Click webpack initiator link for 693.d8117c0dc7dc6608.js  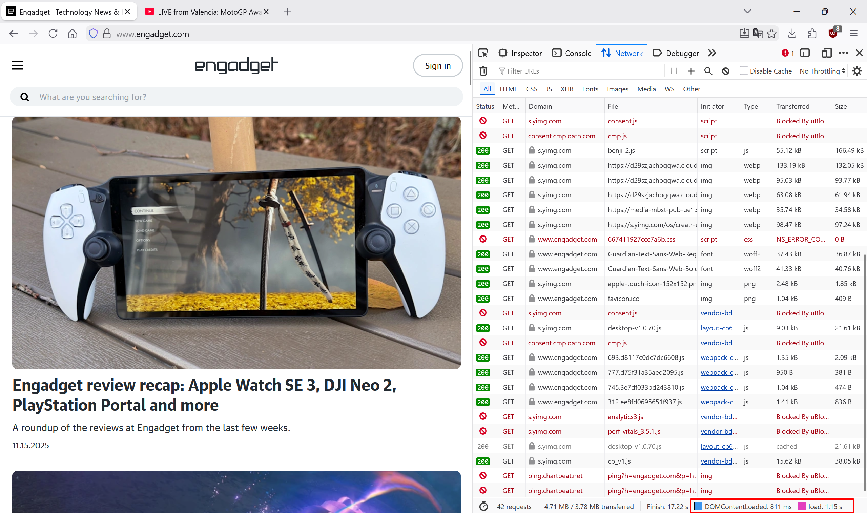tap(719, 357)
